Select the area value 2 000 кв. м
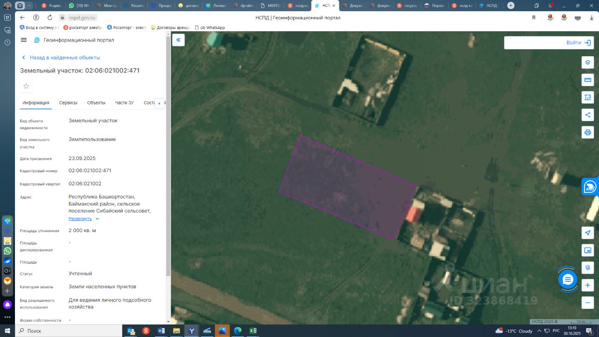599x337 pixels. tap(82, 230)
